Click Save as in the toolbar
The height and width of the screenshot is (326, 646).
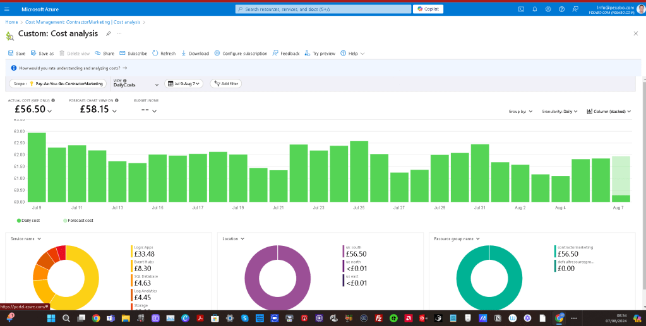[42, 54]
